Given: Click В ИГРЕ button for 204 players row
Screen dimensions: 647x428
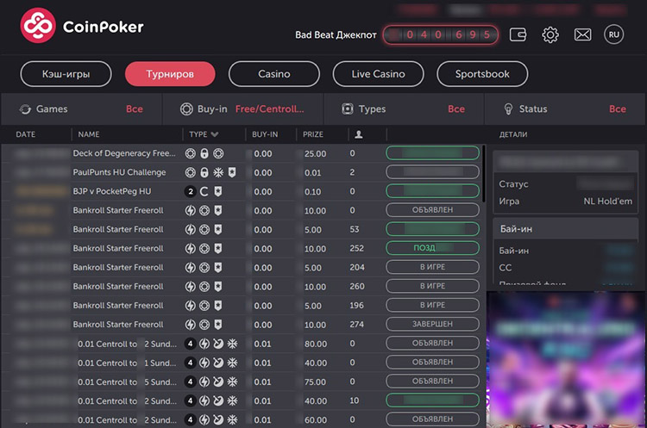Looking at the screenshot, I should click(432, 267).
